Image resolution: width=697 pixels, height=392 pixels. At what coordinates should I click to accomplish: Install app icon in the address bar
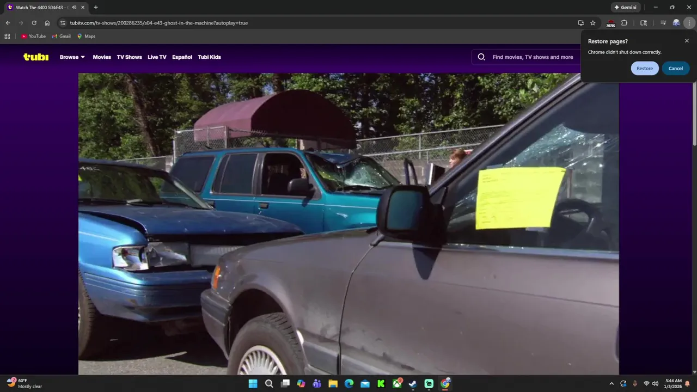coord(581,23)
